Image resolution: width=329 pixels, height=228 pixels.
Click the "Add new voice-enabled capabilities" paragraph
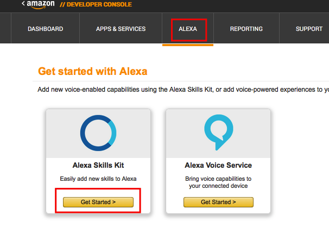(179, 90)
